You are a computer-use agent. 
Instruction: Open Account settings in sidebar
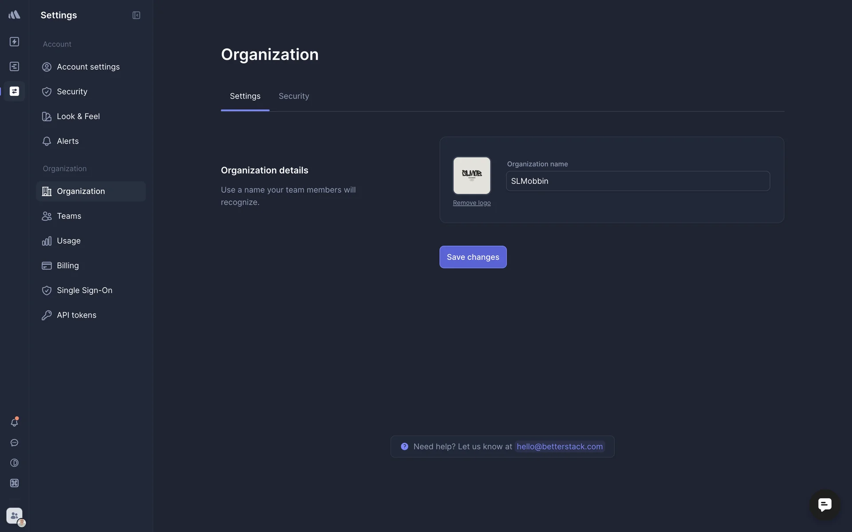[88, 67]
